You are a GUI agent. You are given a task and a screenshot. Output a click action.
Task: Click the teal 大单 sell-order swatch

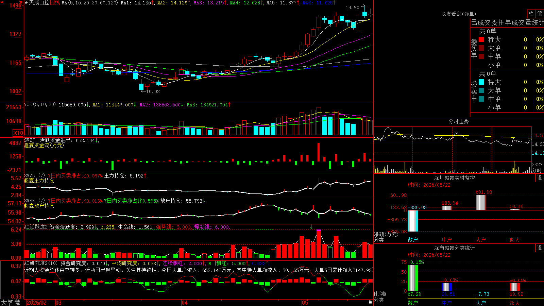click(x=481, y=90)
